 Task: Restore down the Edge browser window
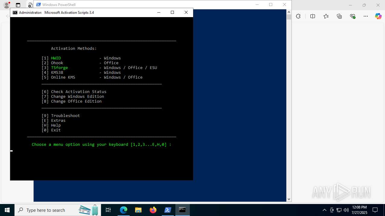[364, 5]
